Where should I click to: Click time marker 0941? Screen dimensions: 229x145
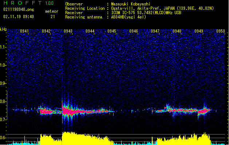[x=24, y=31]
